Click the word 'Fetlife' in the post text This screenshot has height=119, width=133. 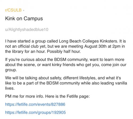click(x=72, y=96)
